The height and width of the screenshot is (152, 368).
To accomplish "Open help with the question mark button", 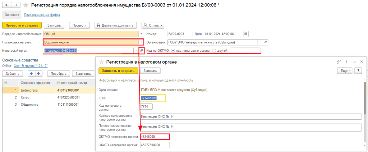I will coord(358,71).
